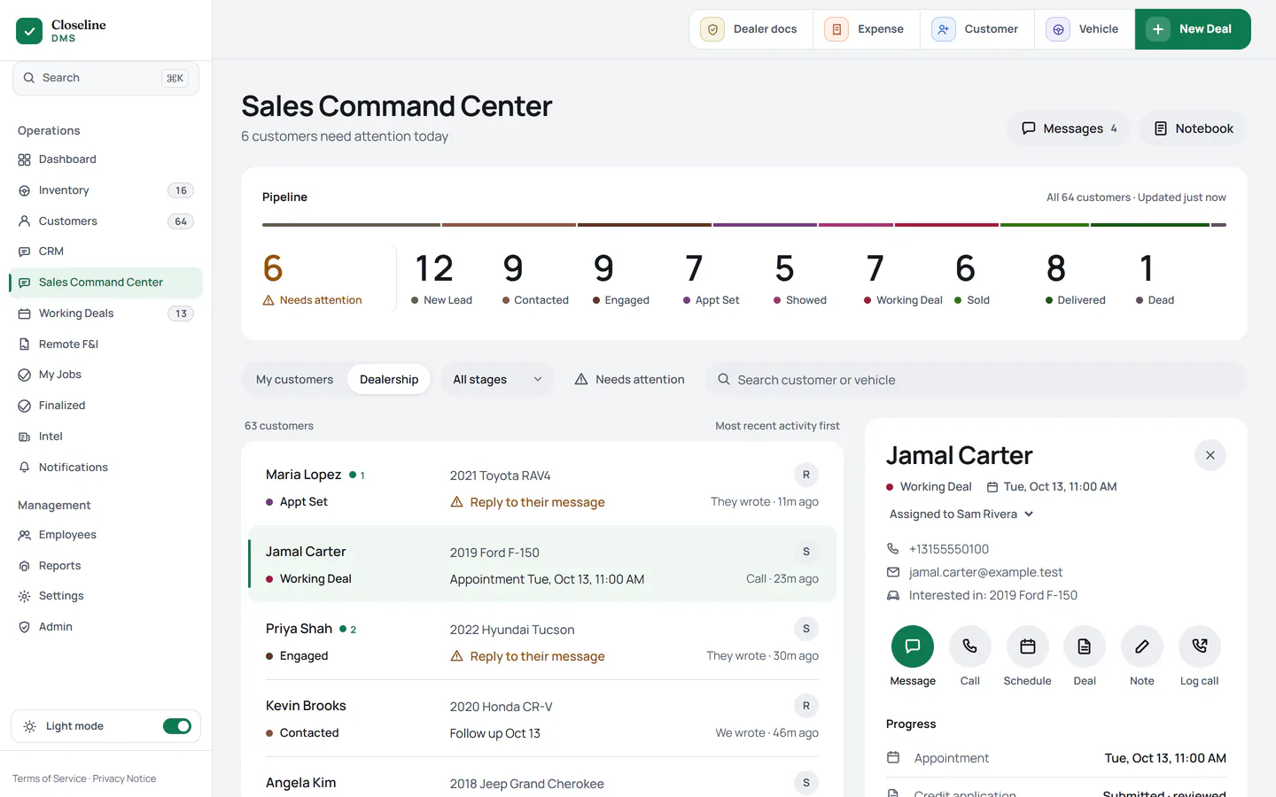Open Working Deals in sidebar
The image size is (1276, 797).
(105, 313)
